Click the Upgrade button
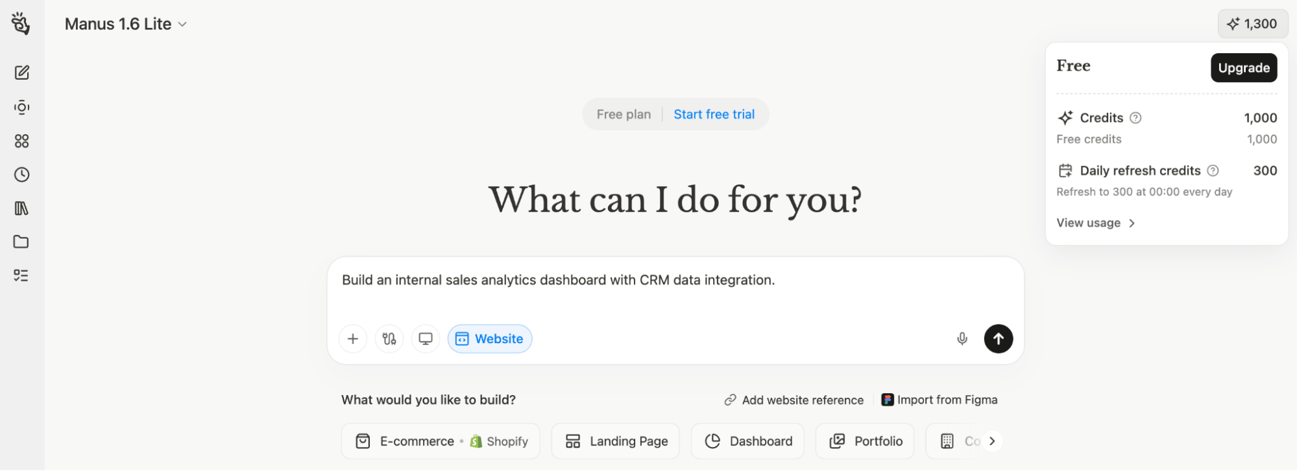This screenshot has width=1297, height=471. (x=1244, y=67)
